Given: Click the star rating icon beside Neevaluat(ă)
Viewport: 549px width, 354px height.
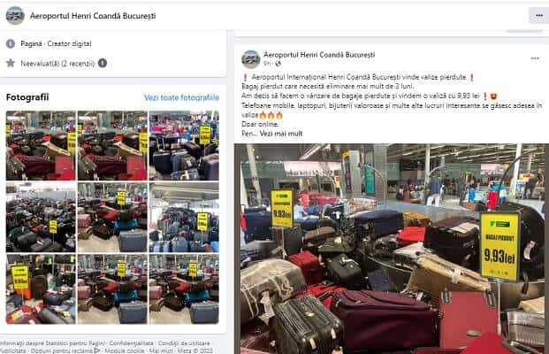Looking at the screenshot, I should click(x=11, y=63).
